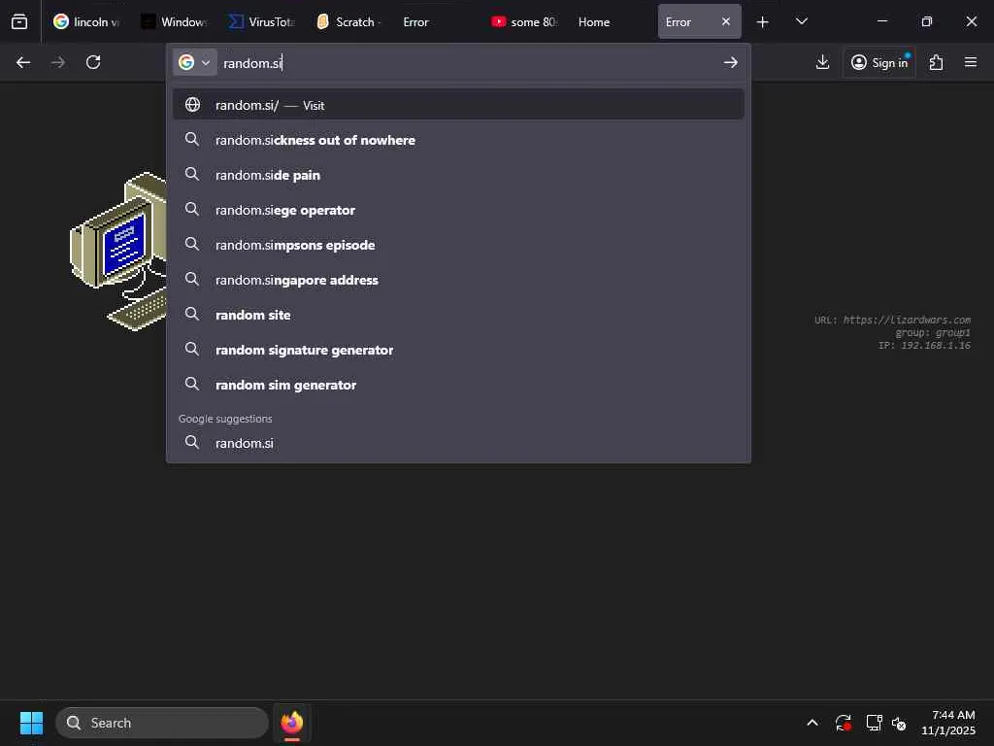Viewport: 994px width, 746px height.
Task: Open new tab with plus button
Action: pos(763,22)
